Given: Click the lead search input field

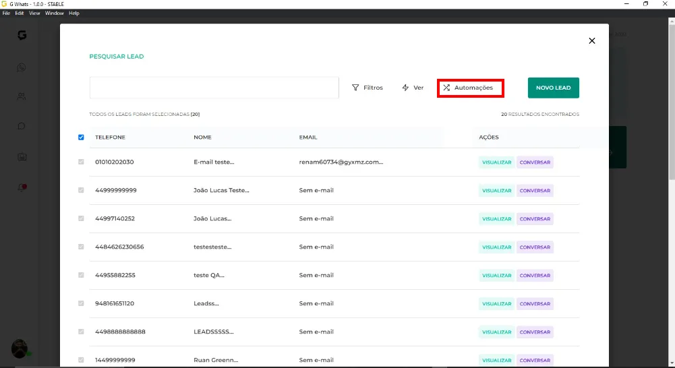Looking at the screenshot, I should click(214, 88).
